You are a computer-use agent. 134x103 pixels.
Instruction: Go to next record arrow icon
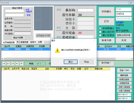(x=13, y=64)
